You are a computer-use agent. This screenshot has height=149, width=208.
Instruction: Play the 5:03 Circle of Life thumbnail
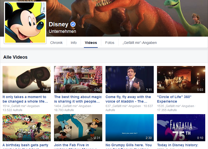[x=181, y=80]
